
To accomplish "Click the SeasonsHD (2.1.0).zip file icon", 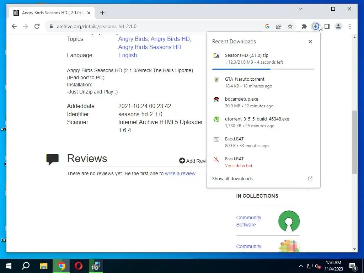I will pos(216,55).
